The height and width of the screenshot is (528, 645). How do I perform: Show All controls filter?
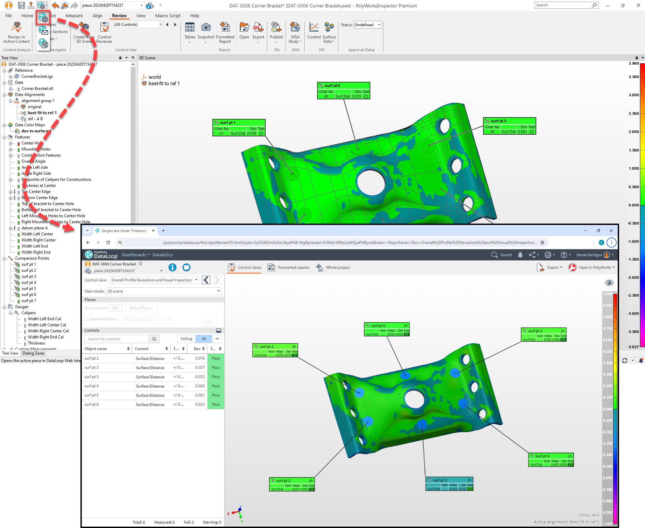[204, 339]
